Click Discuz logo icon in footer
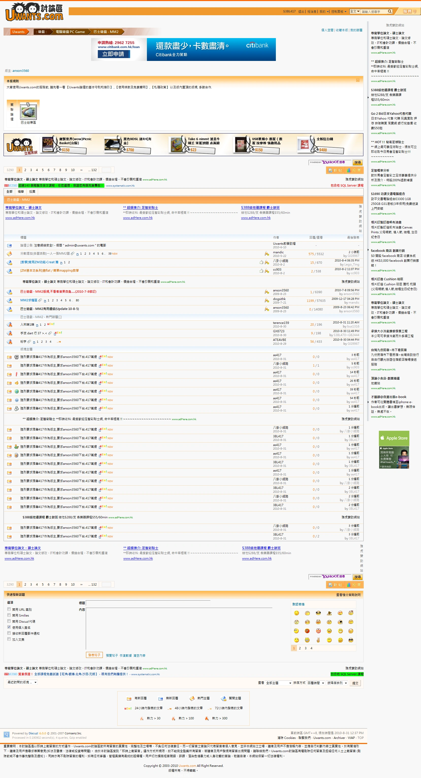Viewport: 421px width, 778px height. click(7, 735)
